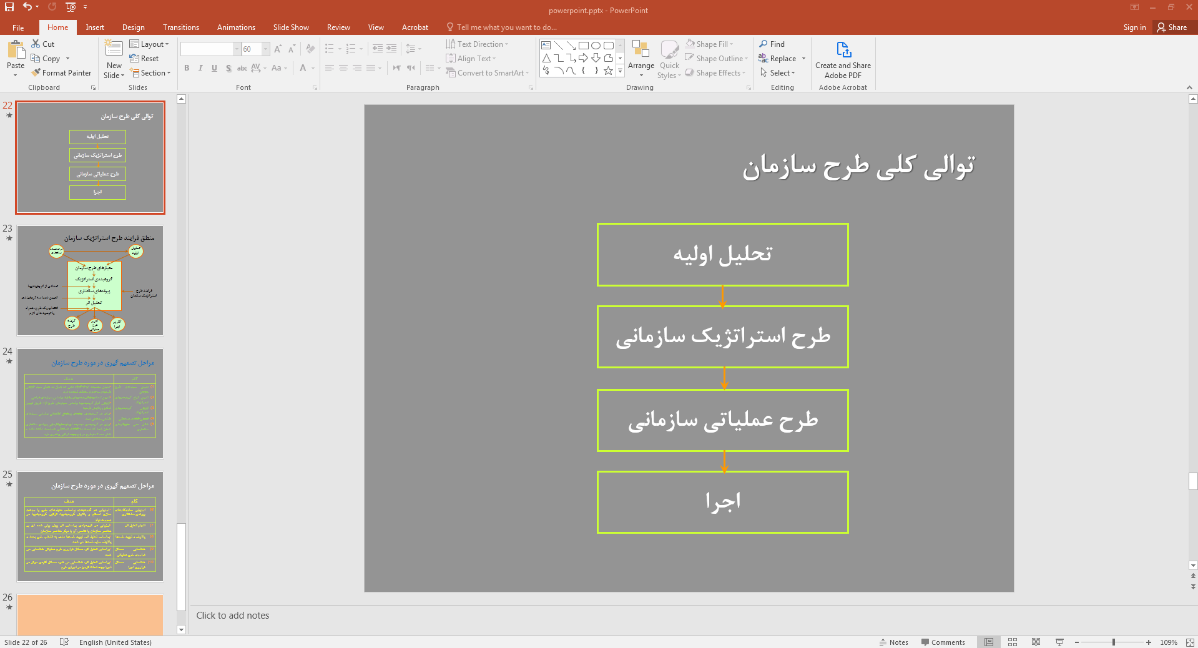This screenshot has height=648, width=1198.
Task: Clear all formatting eraser icon
Action: (310, 49)
